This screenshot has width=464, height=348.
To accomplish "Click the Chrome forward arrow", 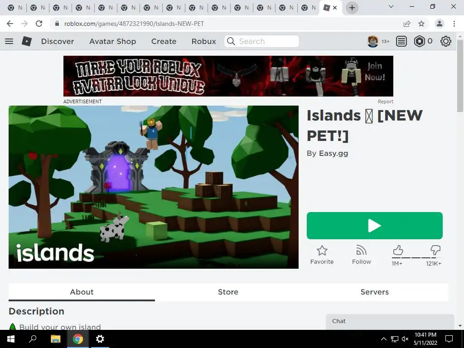I will [24, 24].
